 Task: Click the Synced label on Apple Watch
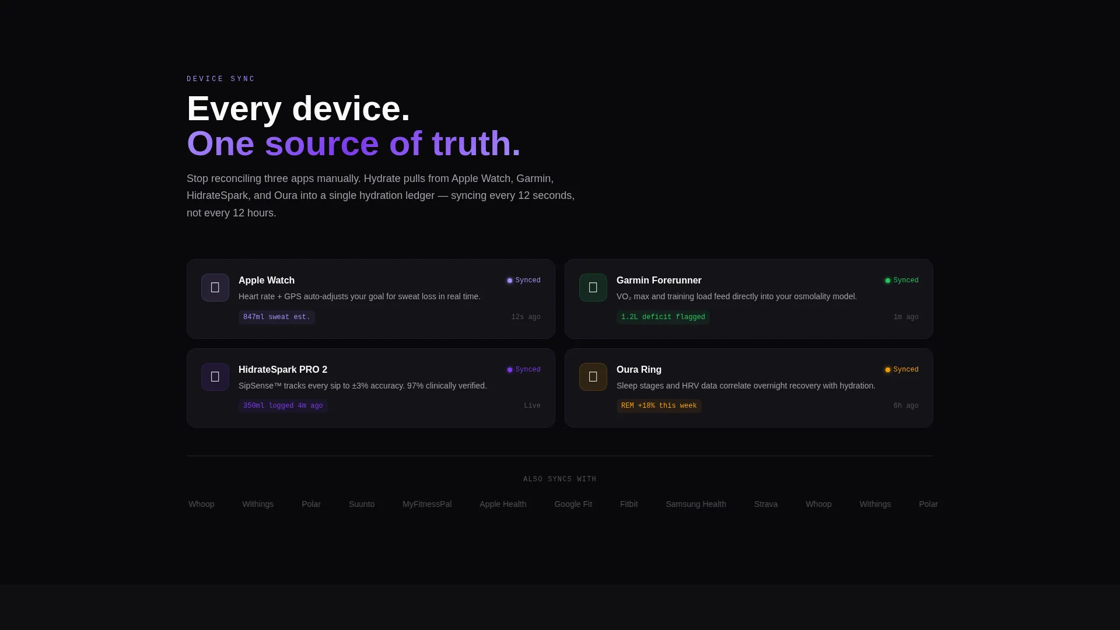(x=528, y=281)
